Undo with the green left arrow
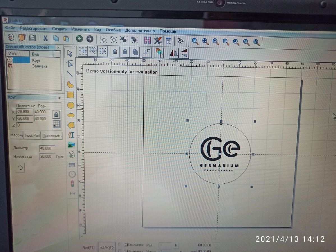 (x=79, y=39)
